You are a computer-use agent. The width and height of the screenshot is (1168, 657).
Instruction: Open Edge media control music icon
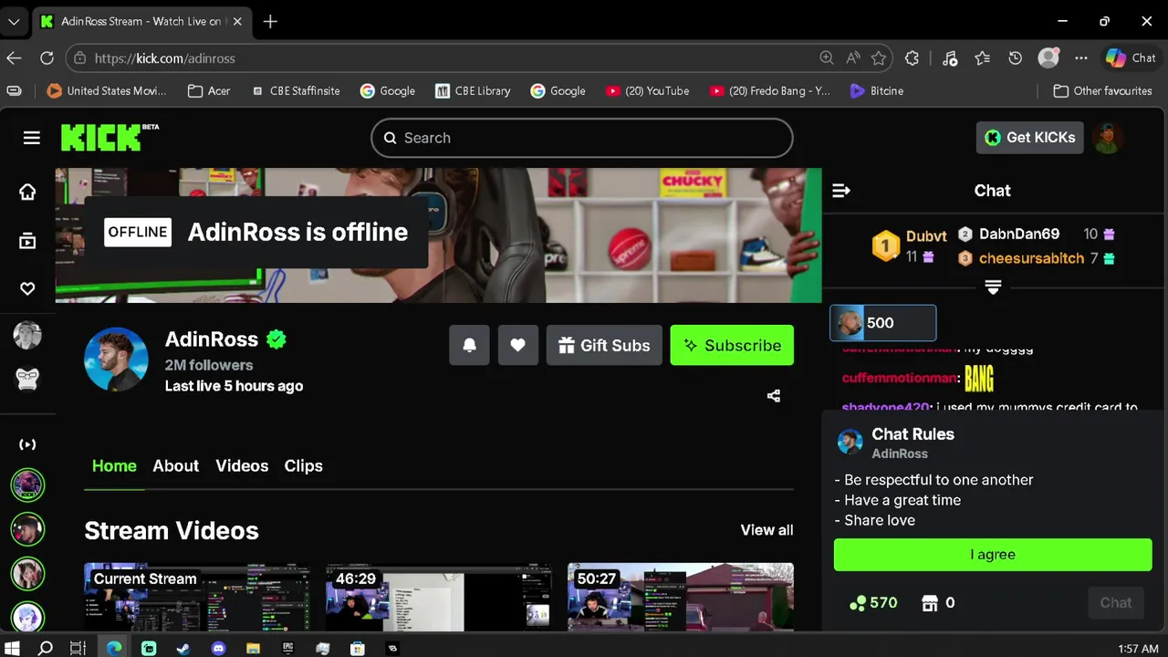coord(950,57)
